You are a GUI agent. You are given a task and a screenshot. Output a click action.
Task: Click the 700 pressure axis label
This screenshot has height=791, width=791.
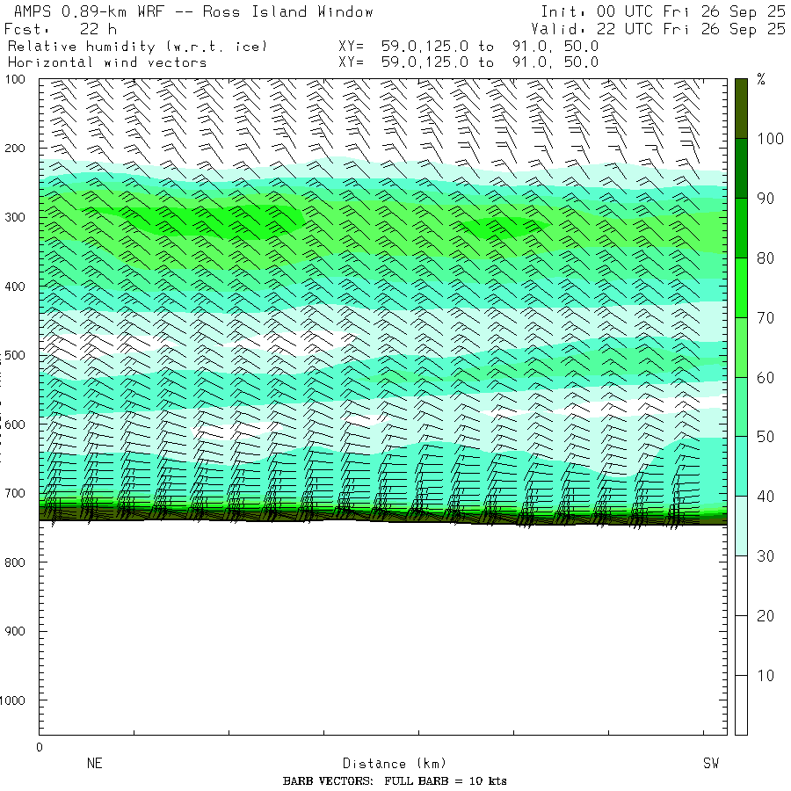click(15, 493)
